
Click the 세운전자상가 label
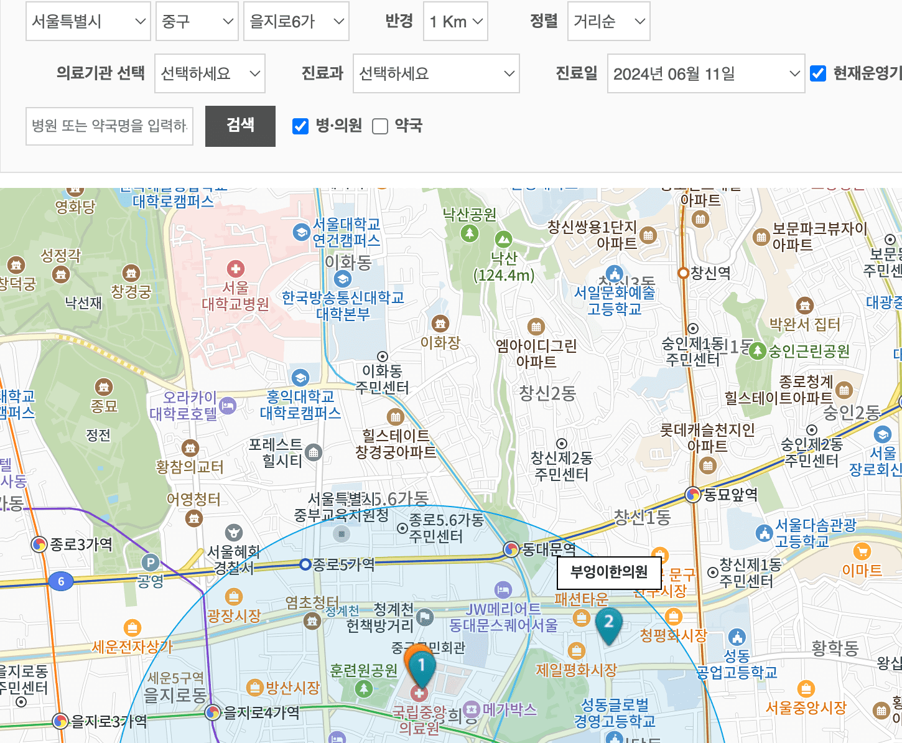133,647
